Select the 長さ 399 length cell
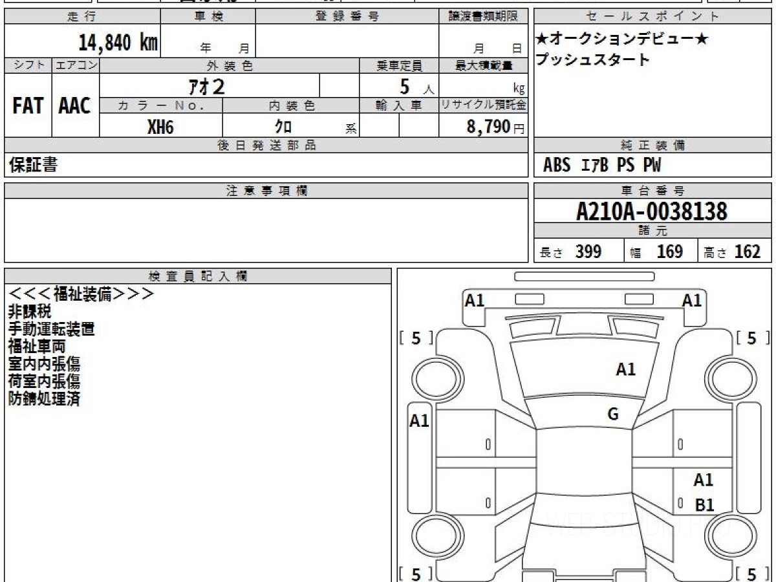The width and height of the screenshot is (776, 582). 579,252
